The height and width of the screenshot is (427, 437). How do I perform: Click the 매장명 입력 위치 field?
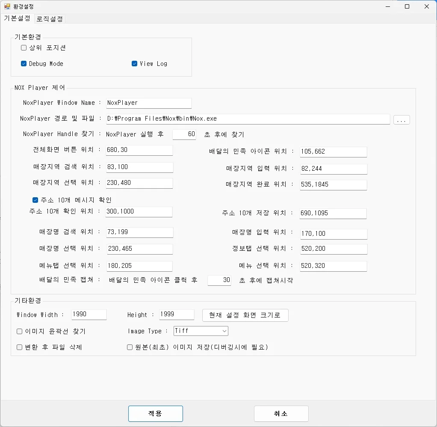(334, 234)
